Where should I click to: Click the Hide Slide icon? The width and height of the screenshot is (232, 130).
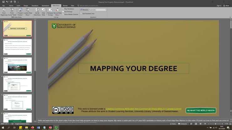pyautogui.click(x=44, y=11)
